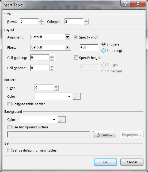This screenshot has height=172, width=148.
Task: Open the Float dropdown list
Action: [67, 47]
